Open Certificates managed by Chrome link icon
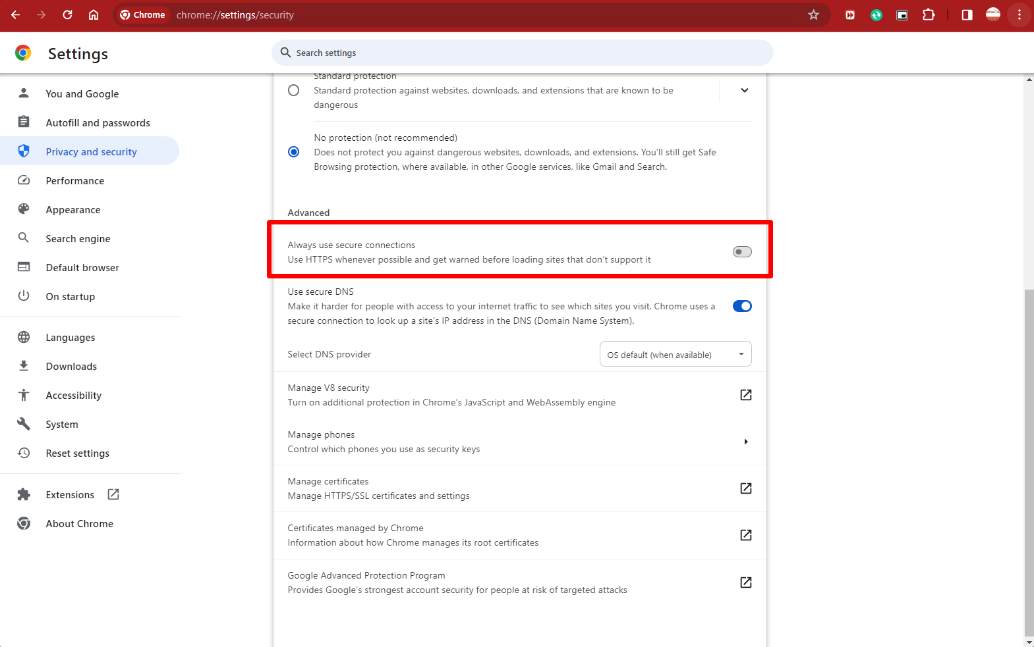 [x=745, y=535]
